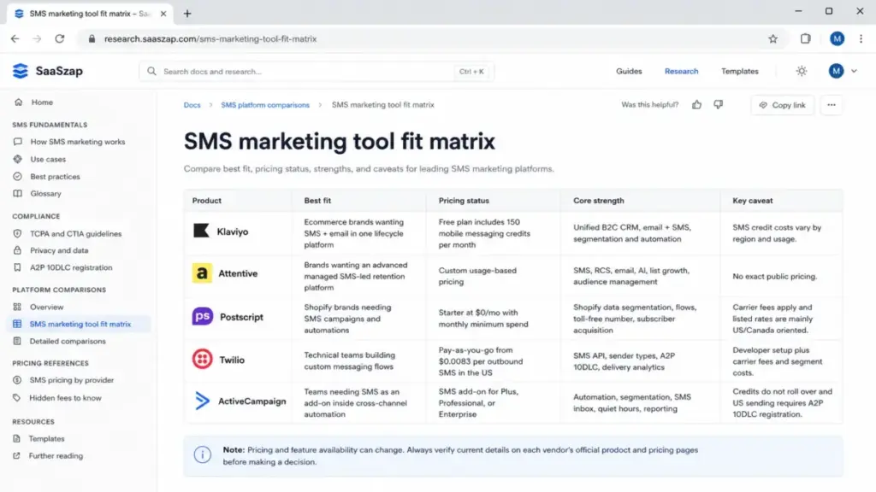
Task: Open the Templates top nav tab
Action: coord(739,72)
